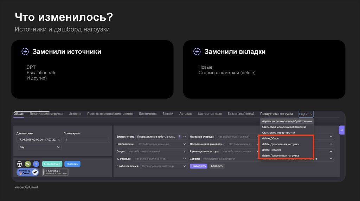The image size is (360, 201).
Task: Switch to the Общая tab
Action: 18,114
